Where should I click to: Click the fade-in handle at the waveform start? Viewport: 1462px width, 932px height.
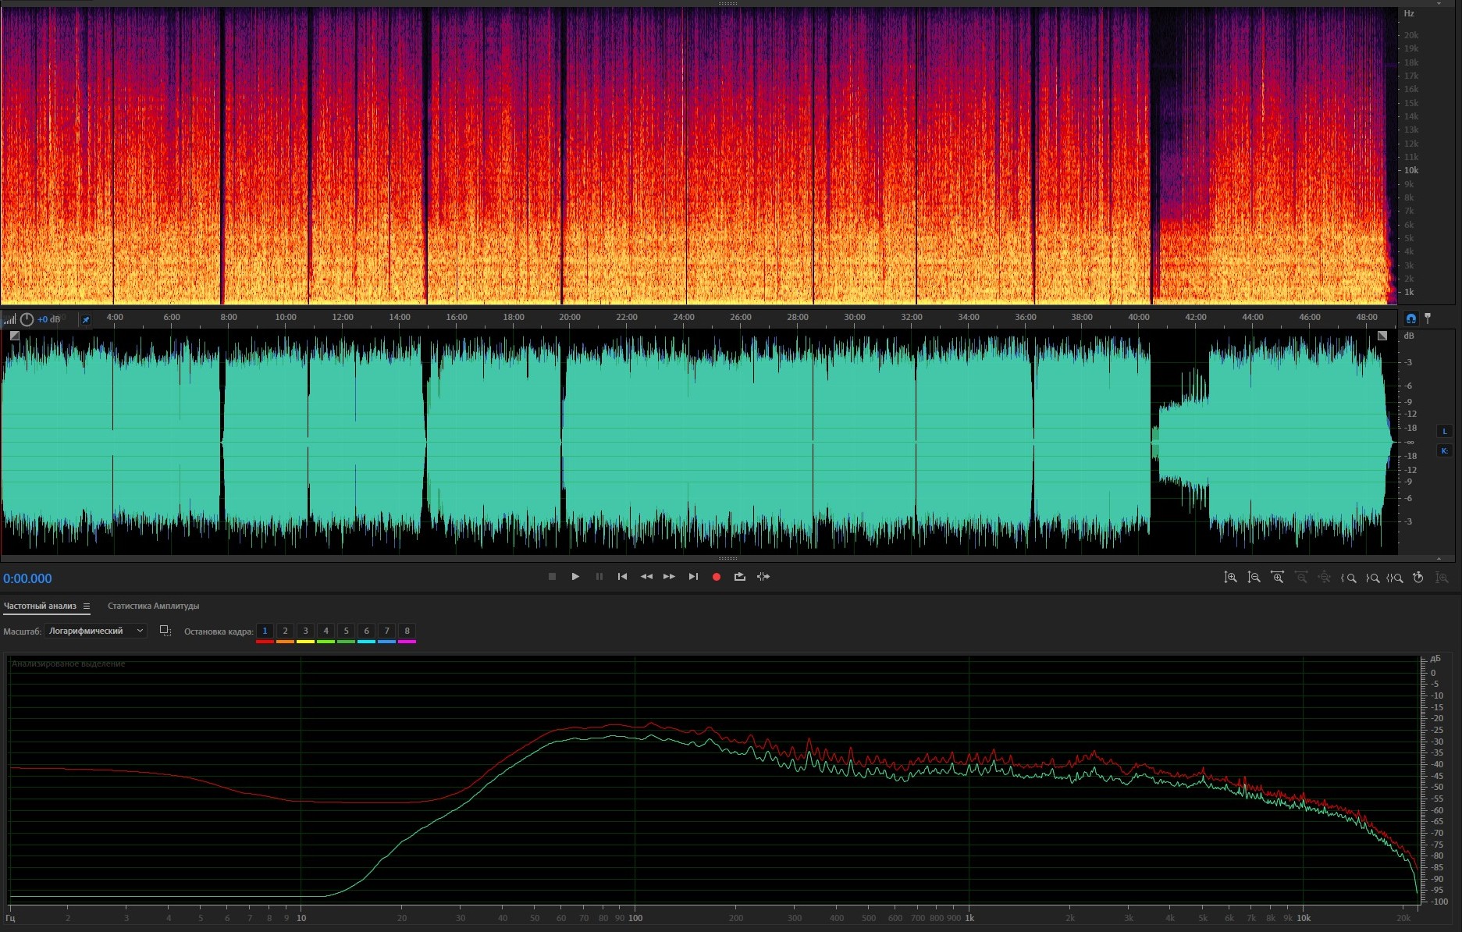click(14, 336)
